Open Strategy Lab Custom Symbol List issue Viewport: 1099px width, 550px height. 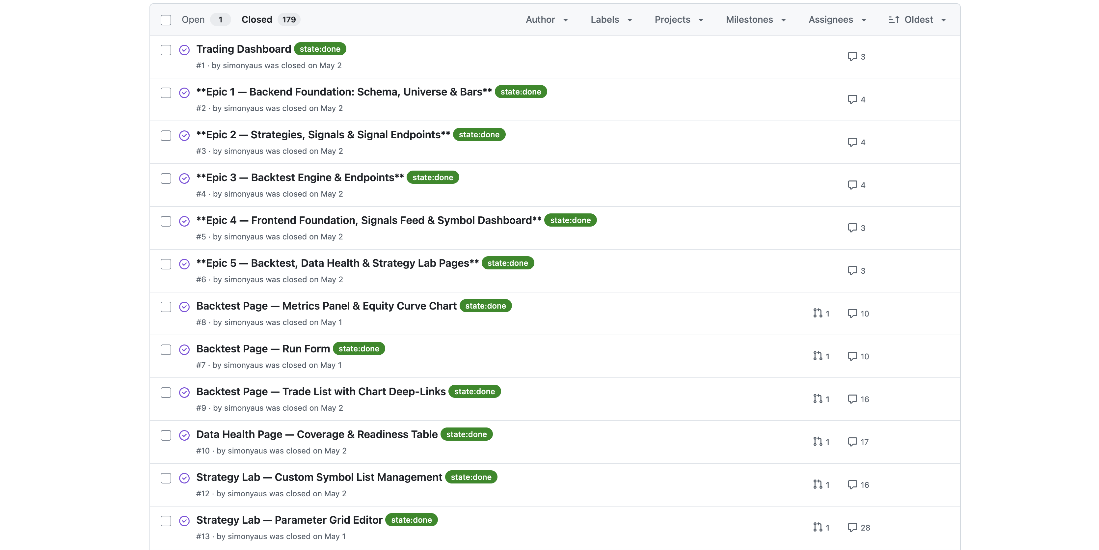click(x=319, y=477)
